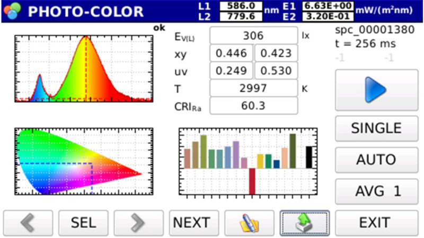Click the y chromaticity value 0.423

pos(276,53)
